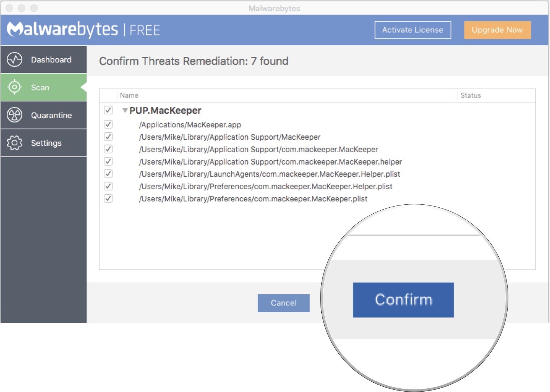Viewport: 550px width, 392px height.
Task: Select the PUP.MacKeeper row label
Action: pos(165,110)
